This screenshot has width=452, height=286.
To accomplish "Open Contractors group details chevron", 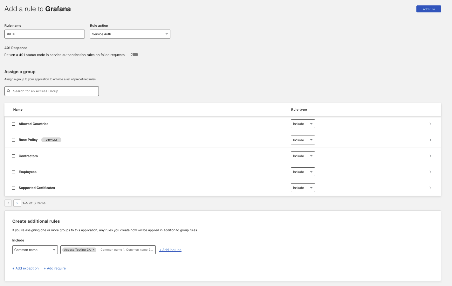I will [430, 156].
